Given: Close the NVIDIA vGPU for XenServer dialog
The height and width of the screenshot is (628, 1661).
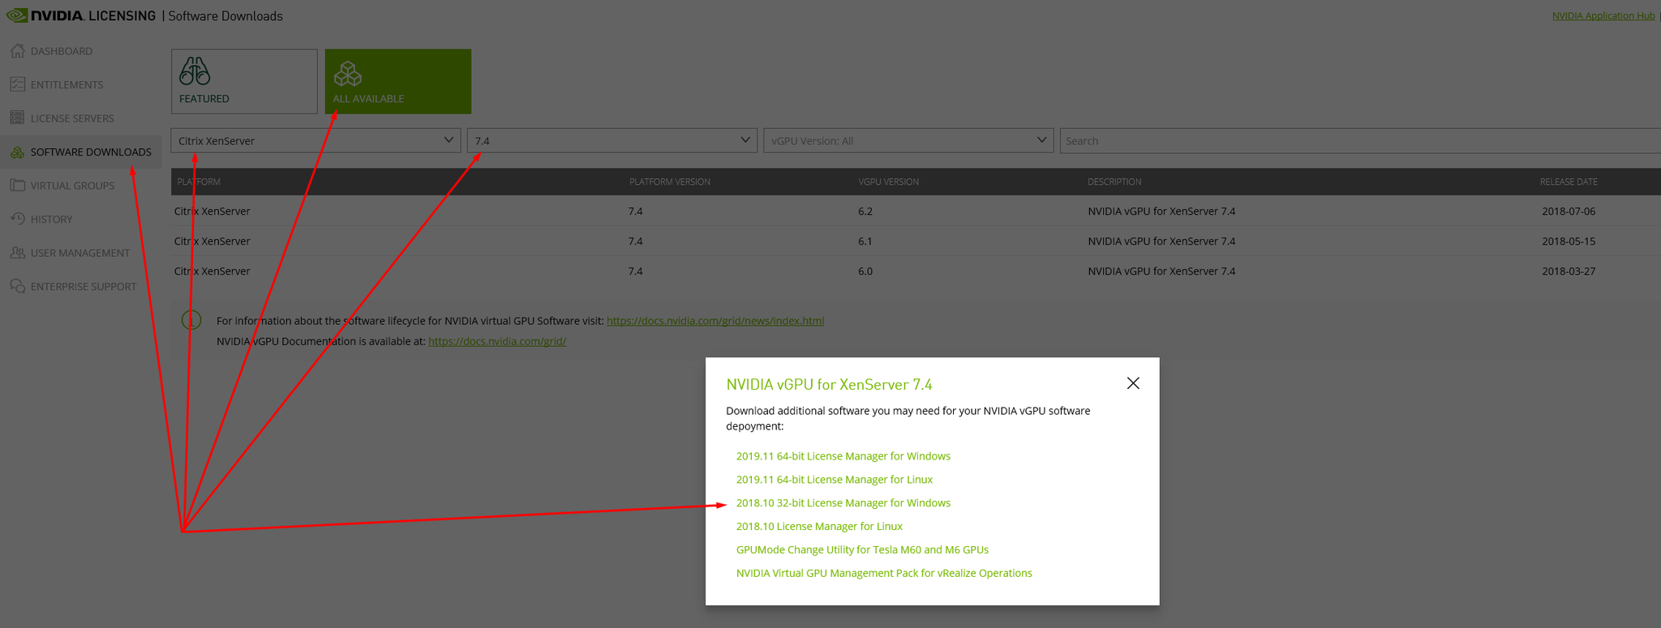Looking at the screenshot, I should pos(1133,383).
